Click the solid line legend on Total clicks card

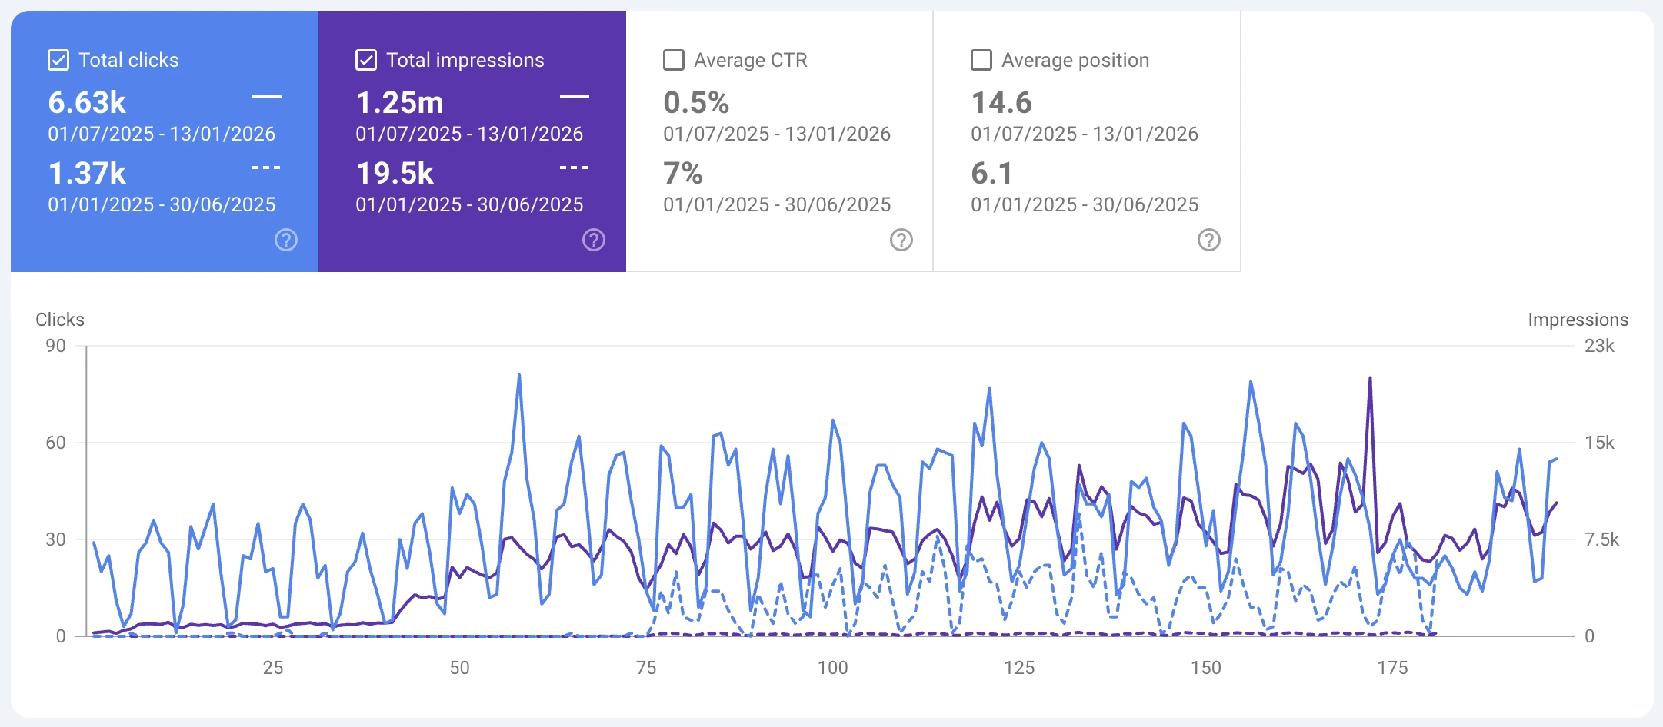(265, 95)
